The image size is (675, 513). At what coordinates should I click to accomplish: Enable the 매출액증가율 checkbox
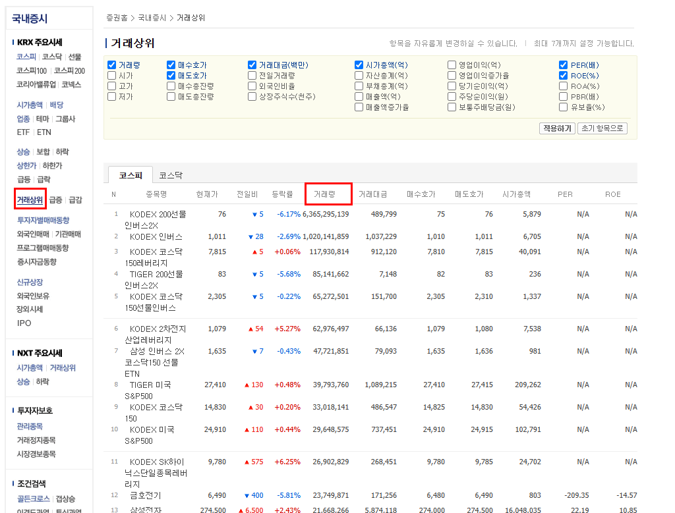coord(359,107)
